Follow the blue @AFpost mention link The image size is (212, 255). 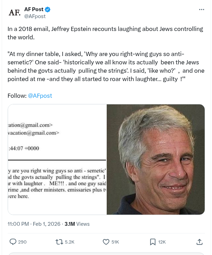[40, 96]
